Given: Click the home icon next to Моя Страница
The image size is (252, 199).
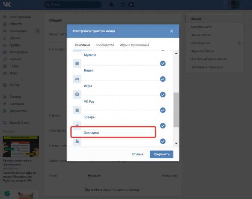Looking at the screenshot, I should point(5,17).
